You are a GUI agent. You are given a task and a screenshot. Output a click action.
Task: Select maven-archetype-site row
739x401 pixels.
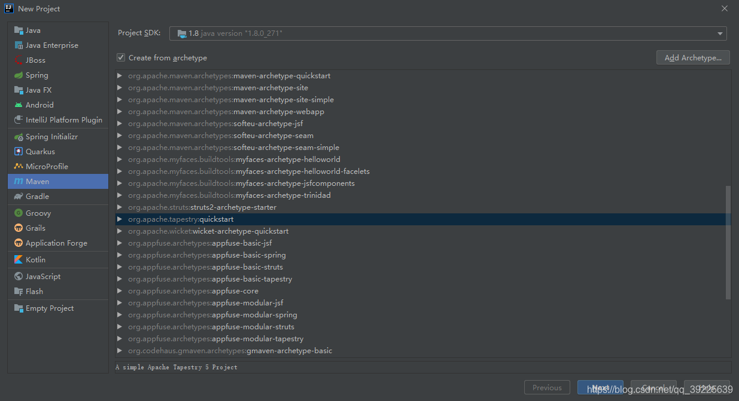click(x=423, y=88)
